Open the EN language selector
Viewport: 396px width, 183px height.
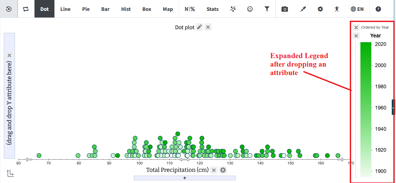click(357, 9)
